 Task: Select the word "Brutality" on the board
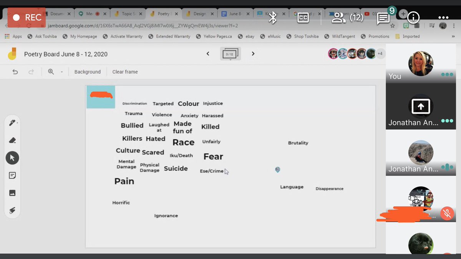pyautogui.click(x=298, y=143)
